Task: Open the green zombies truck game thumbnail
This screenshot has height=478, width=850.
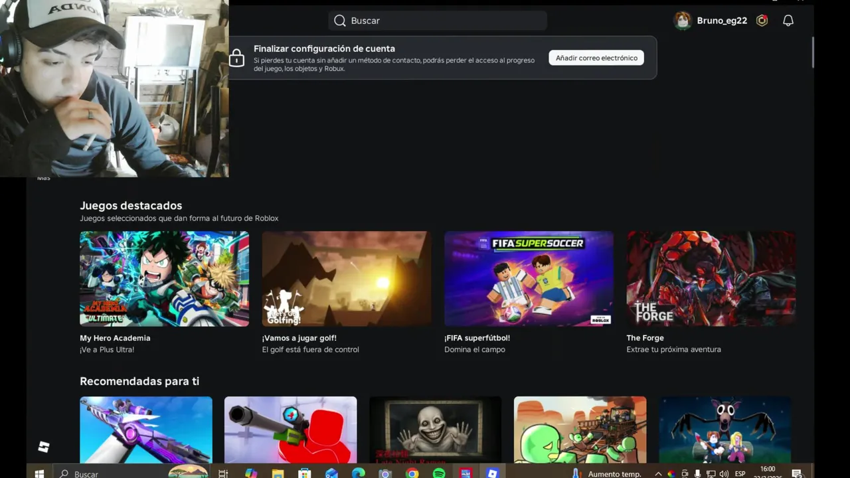Action: 580,430
